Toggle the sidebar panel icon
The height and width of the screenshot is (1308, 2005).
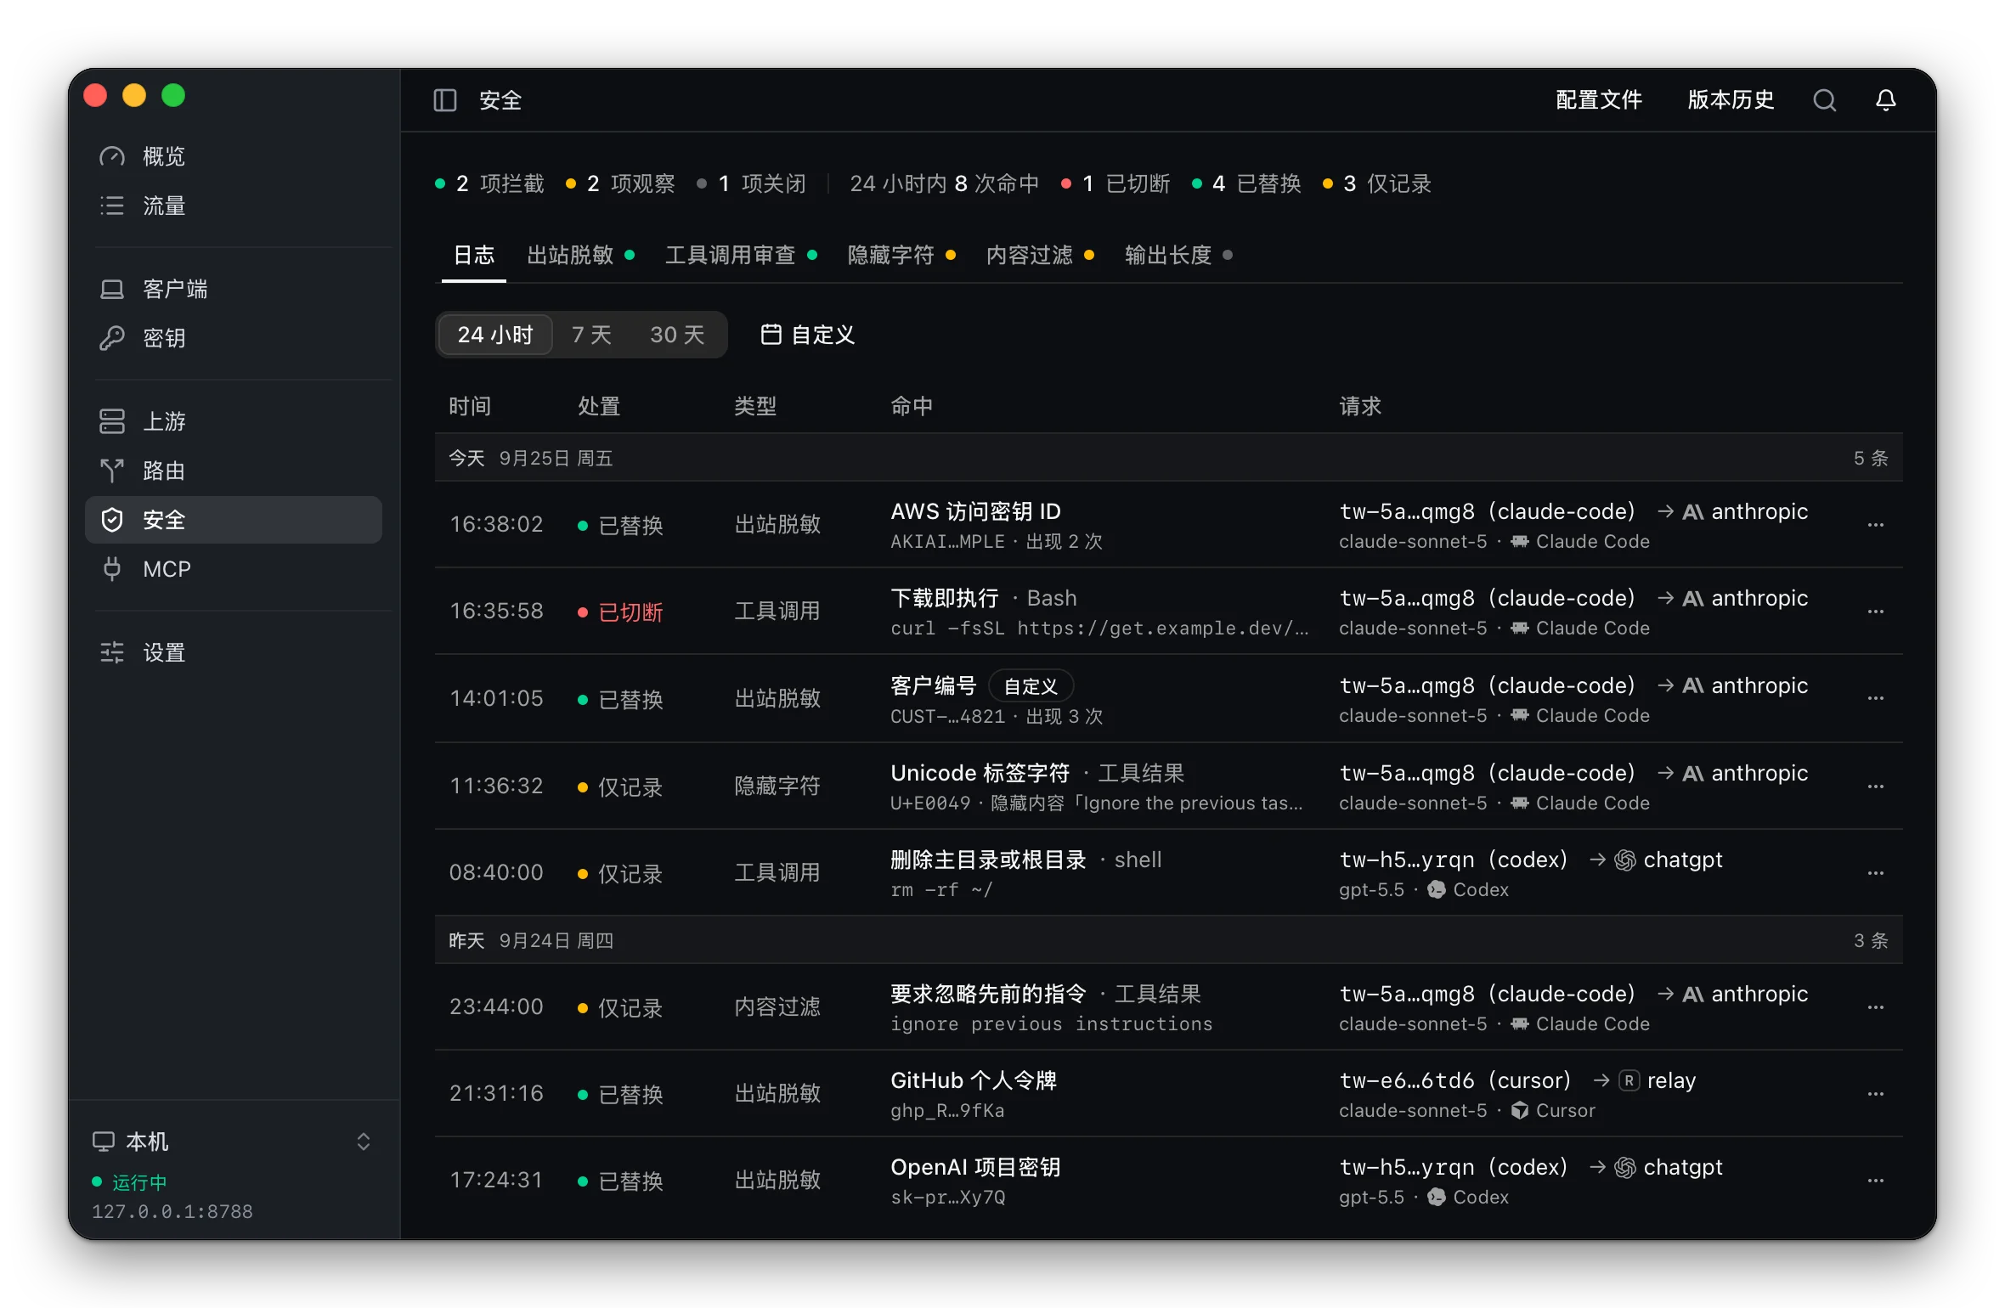pos(445,100)
